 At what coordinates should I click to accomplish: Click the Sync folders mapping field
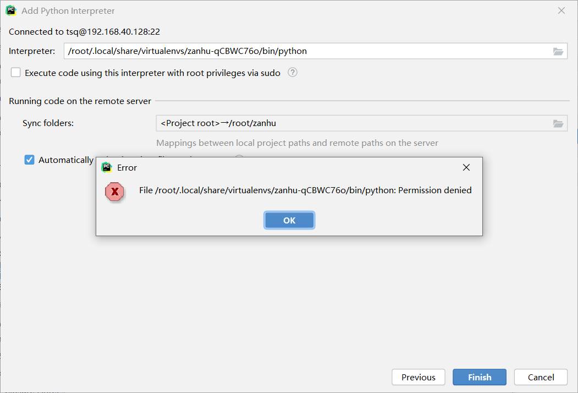352,123
